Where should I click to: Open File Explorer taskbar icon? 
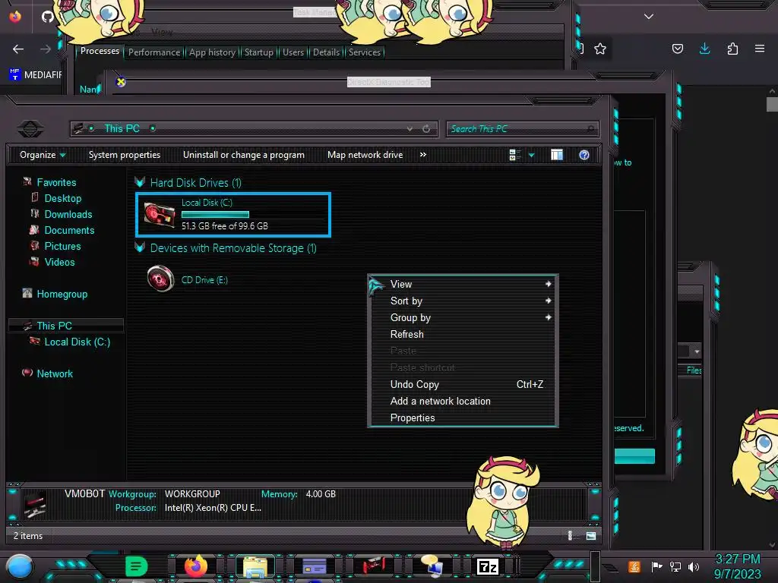pos(255,566)
